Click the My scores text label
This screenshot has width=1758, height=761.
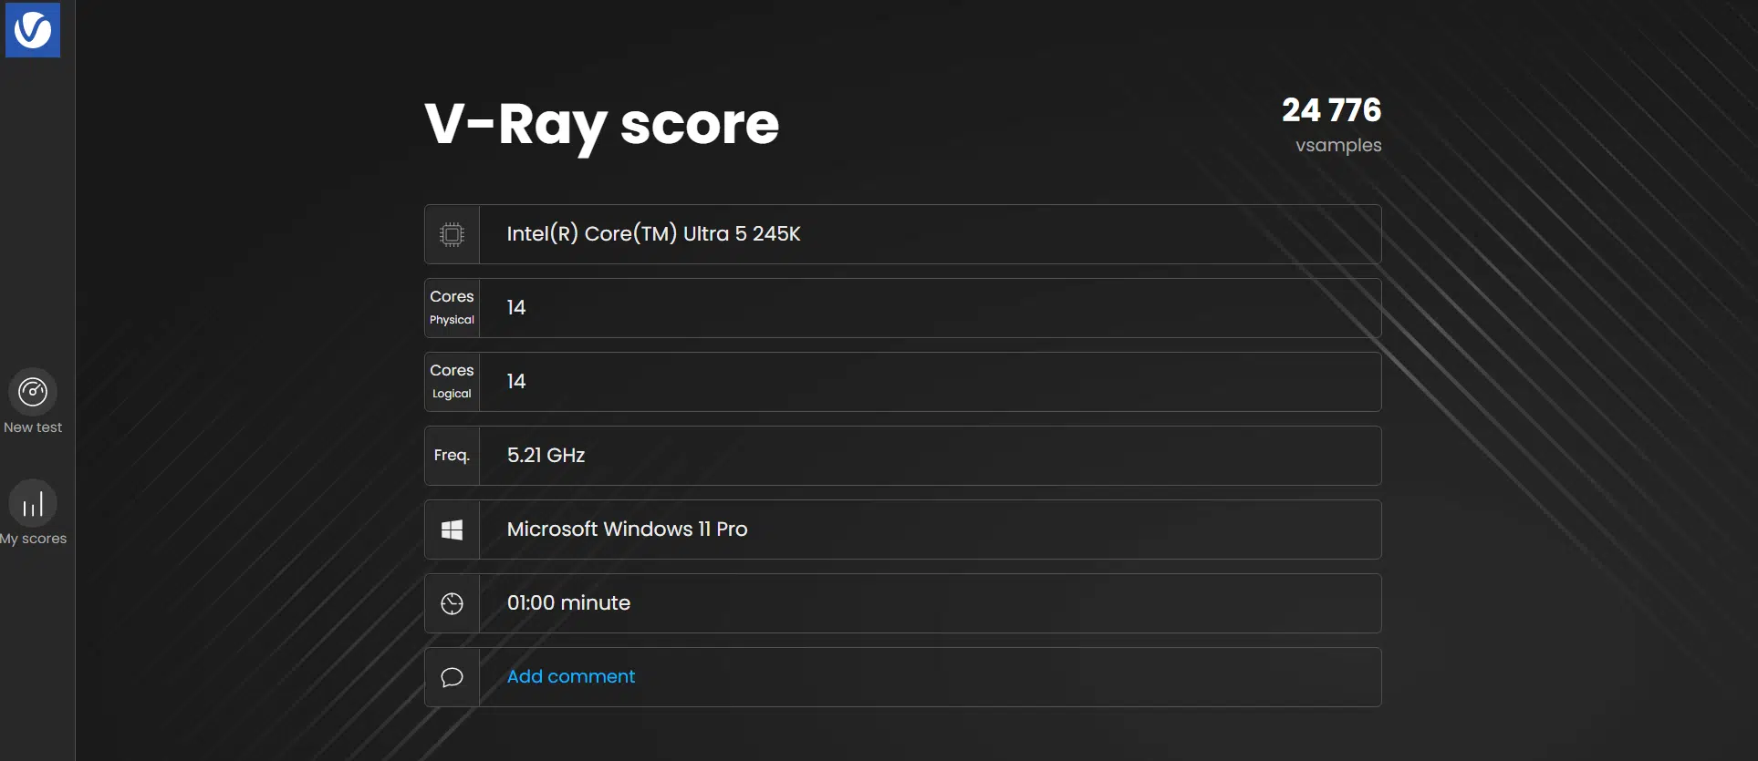34,539
